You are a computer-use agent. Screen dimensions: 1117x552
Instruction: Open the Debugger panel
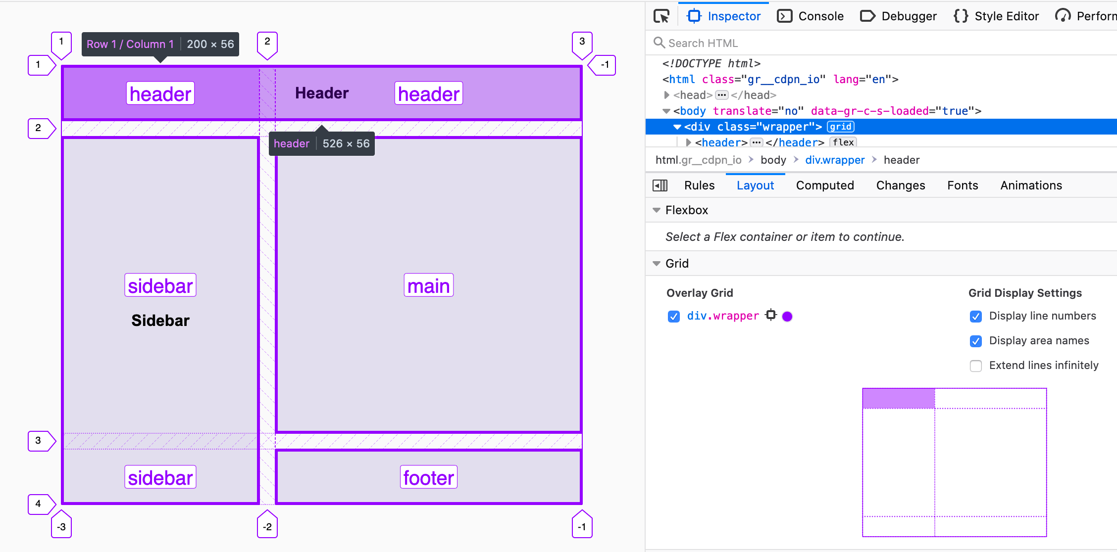point(898,16)
